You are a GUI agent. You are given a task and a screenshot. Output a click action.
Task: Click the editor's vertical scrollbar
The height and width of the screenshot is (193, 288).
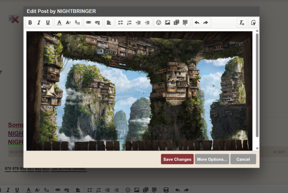click(257, 86)
